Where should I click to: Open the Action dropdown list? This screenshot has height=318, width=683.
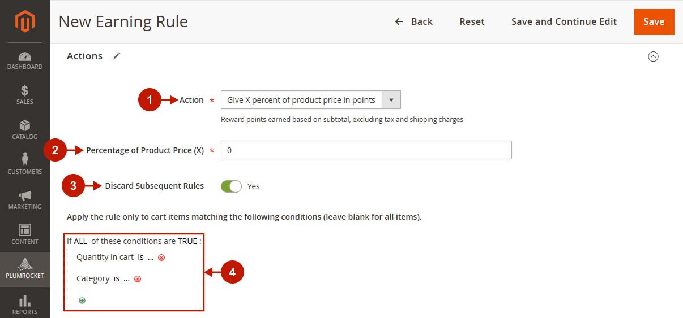coord(311,100)
